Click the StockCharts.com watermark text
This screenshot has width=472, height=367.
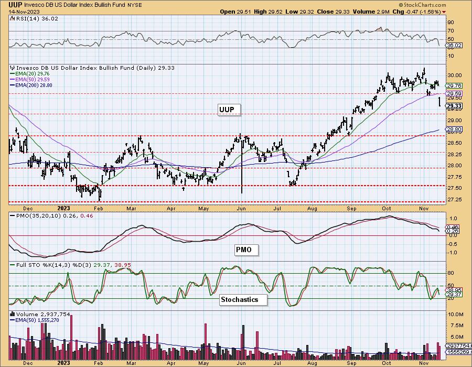422,5
